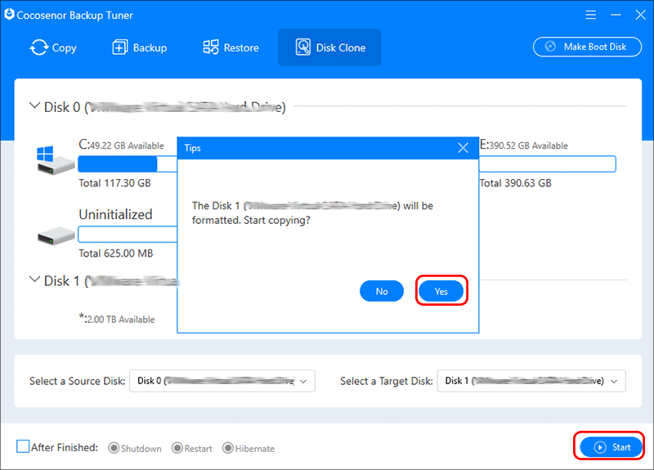Click the 'Total 390.63 GB' text
This screenshot has width=654, height=470.
pyautogui.click(x=516, y=183)
